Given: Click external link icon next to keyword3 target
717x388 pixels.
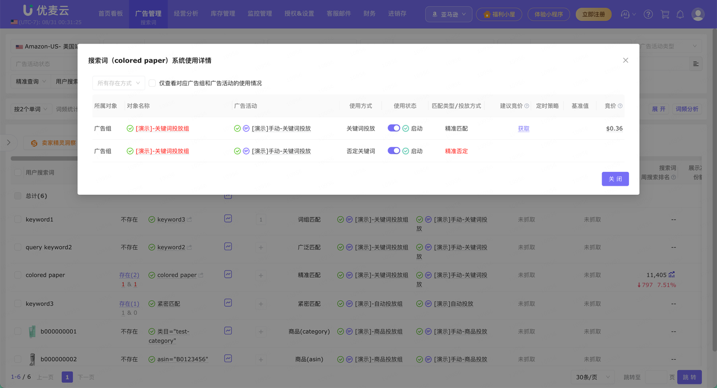Looking at the screenshot, I should 189,219.
